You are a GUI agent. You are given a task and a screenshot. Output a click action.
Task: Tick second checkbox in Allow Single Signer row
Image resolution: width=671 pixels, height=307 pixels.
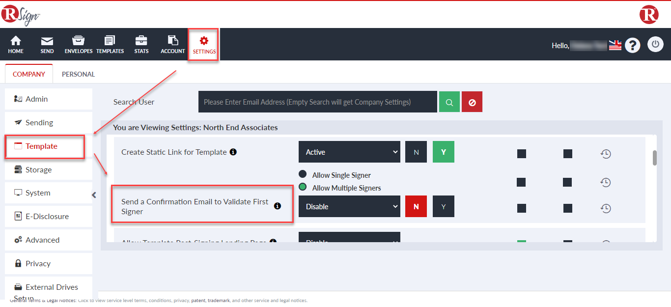(568, 182)
